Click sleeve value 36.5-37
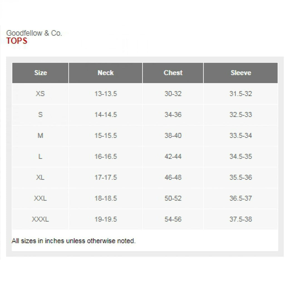Screen dimensions: 285x285 (x=241, y=198)
